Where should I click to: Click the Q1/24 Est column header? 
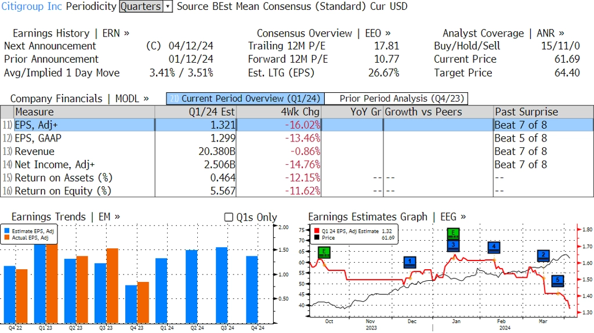coord(195,112)
